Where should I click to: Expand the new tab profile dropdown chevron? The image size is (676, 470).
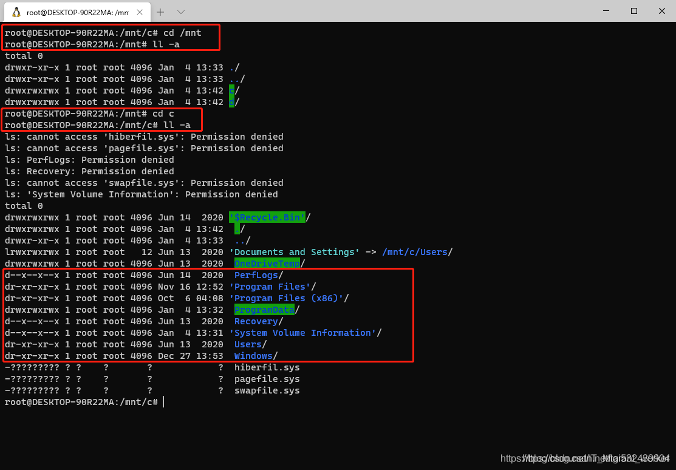[x=181, y=12]
